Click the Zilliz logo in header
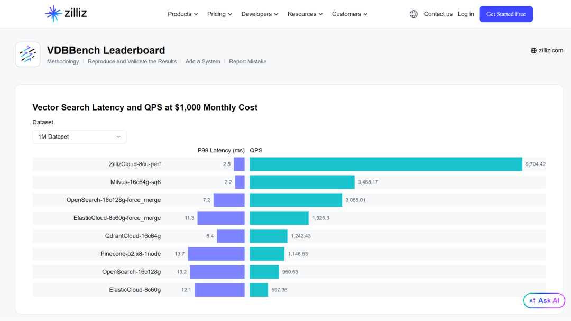 tap(66, 14)
